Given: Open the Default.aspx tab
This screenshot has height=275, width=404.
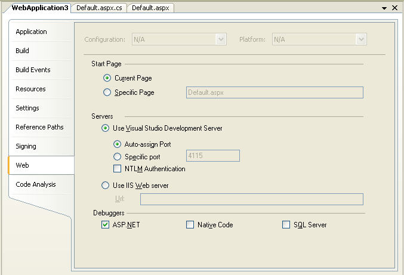Looking at the screenshot, I should [150, 8].
